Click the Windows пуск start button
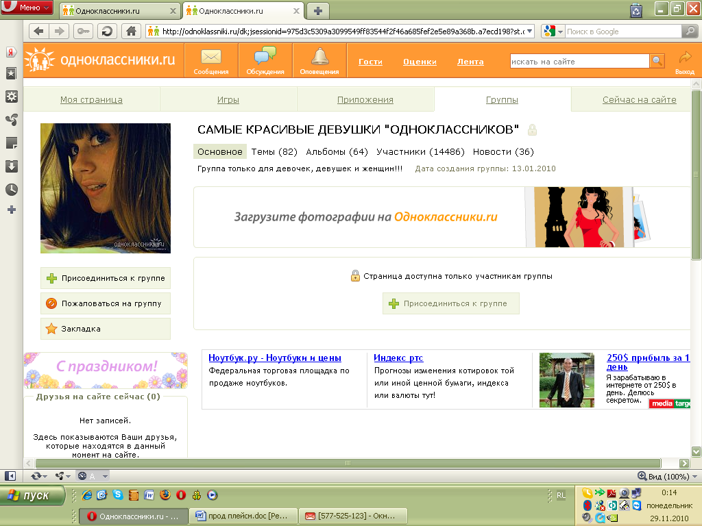 point(32,496)
